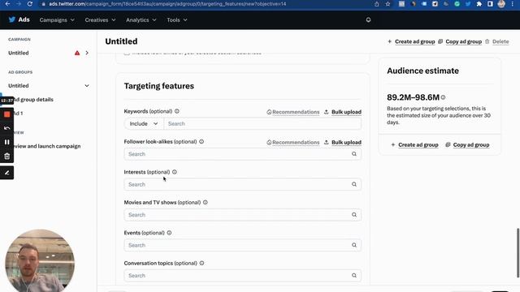Click Follower look-alikes Recommendations link
This screenshot has width=520, height=292.
pos(293,143)
